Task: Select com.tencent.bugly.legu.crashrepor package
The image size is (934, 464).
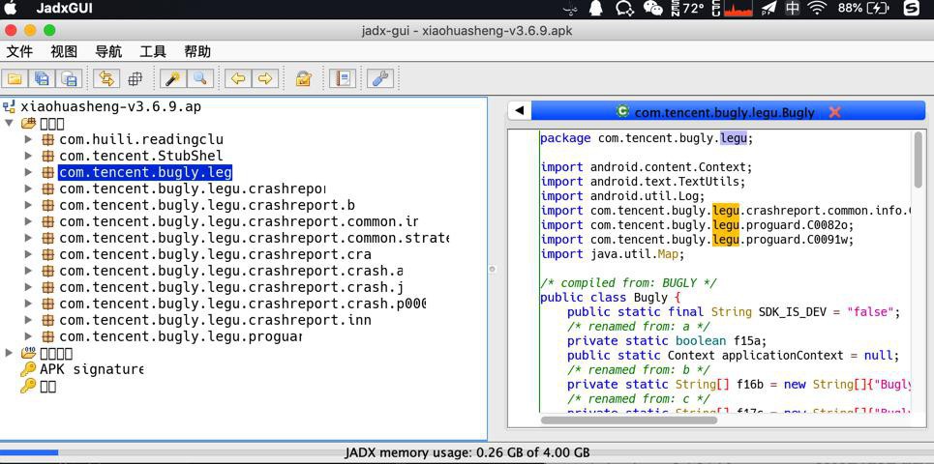Action: tap(192, 189)
